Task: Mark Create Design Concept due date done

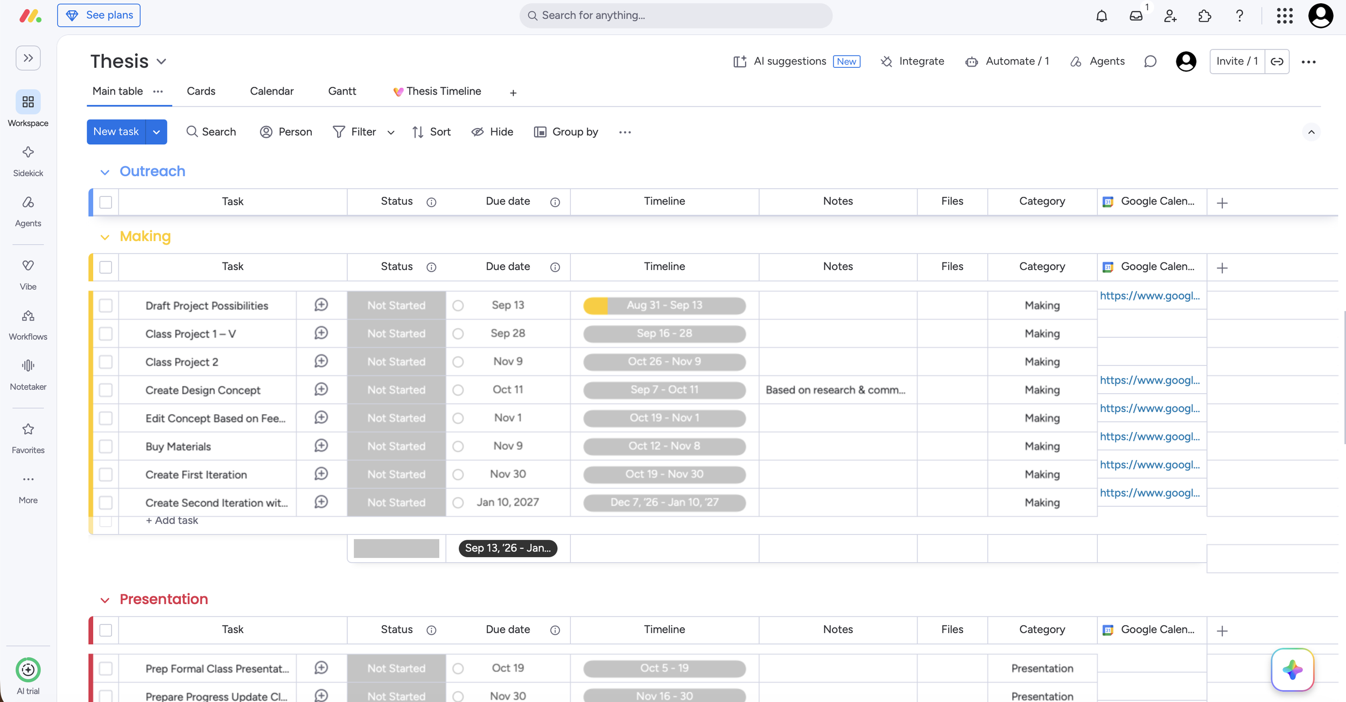Action: coord(458,390)
